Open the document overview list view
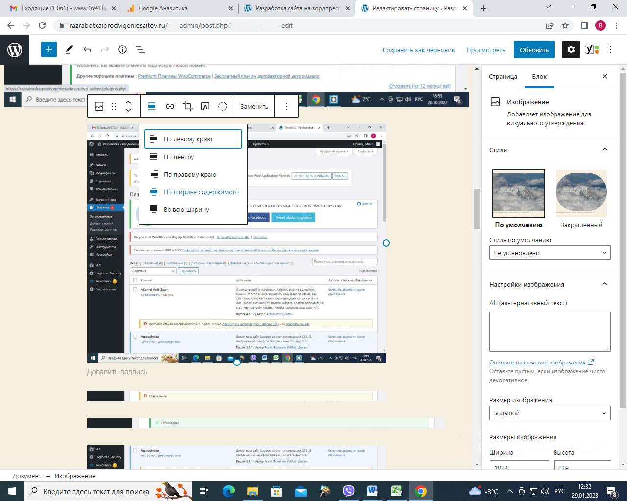This screenshot has width=627, height=501. point(140,49)
